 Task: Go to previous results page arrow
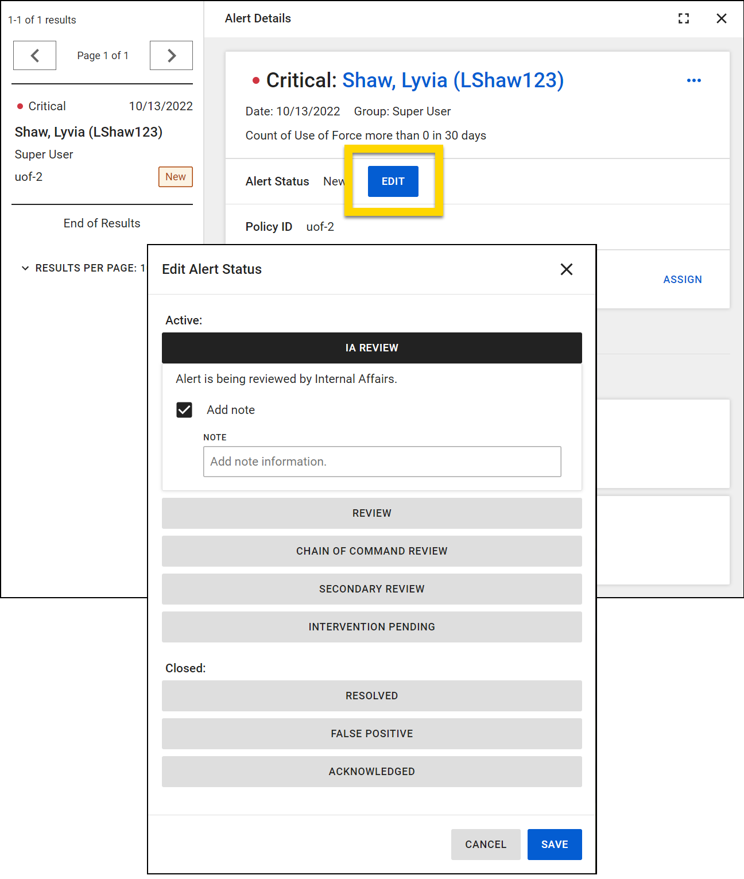34,56
